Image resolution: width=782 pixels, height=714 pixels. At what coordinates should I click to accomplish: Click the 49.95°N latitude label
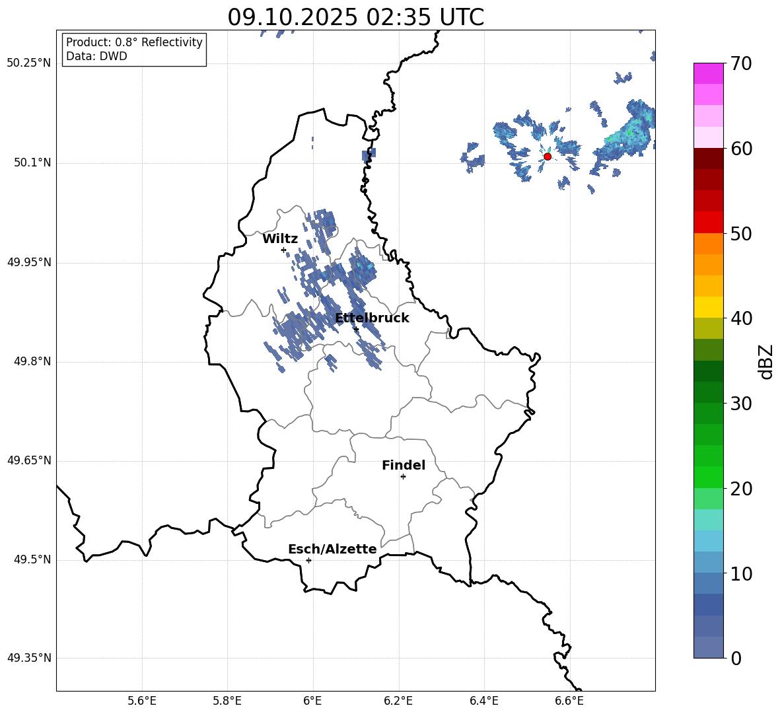coord(29,262)
